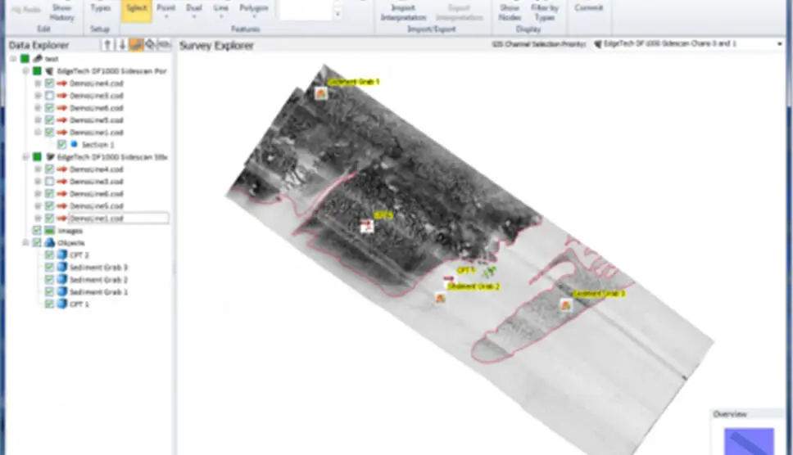Click the Import Interpretation button
The width and height of the screenshot is (793, 455).
click(x=402, y=11)
